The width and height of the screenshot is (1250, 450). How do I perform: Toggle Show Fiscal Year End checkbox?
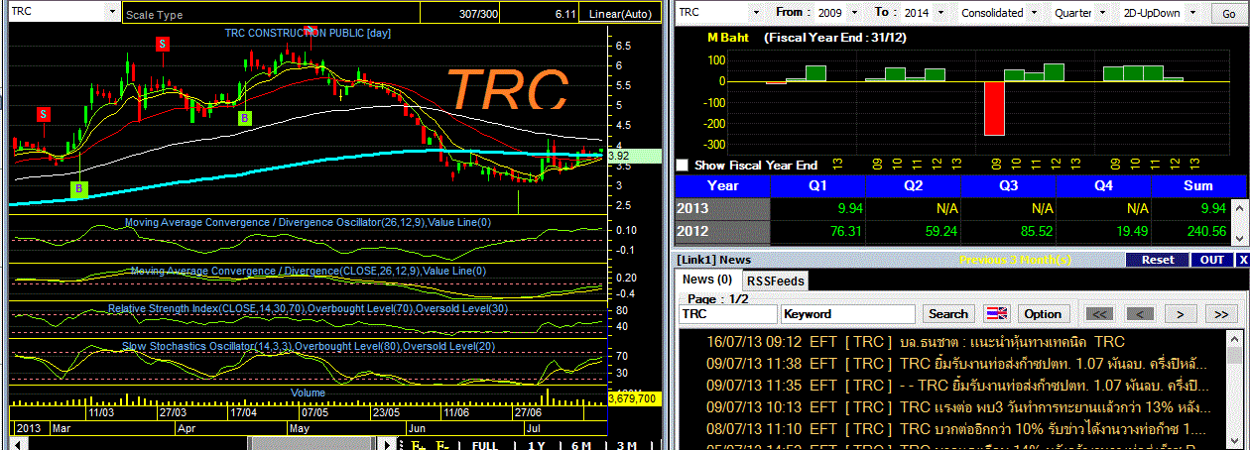pos(682,165)
